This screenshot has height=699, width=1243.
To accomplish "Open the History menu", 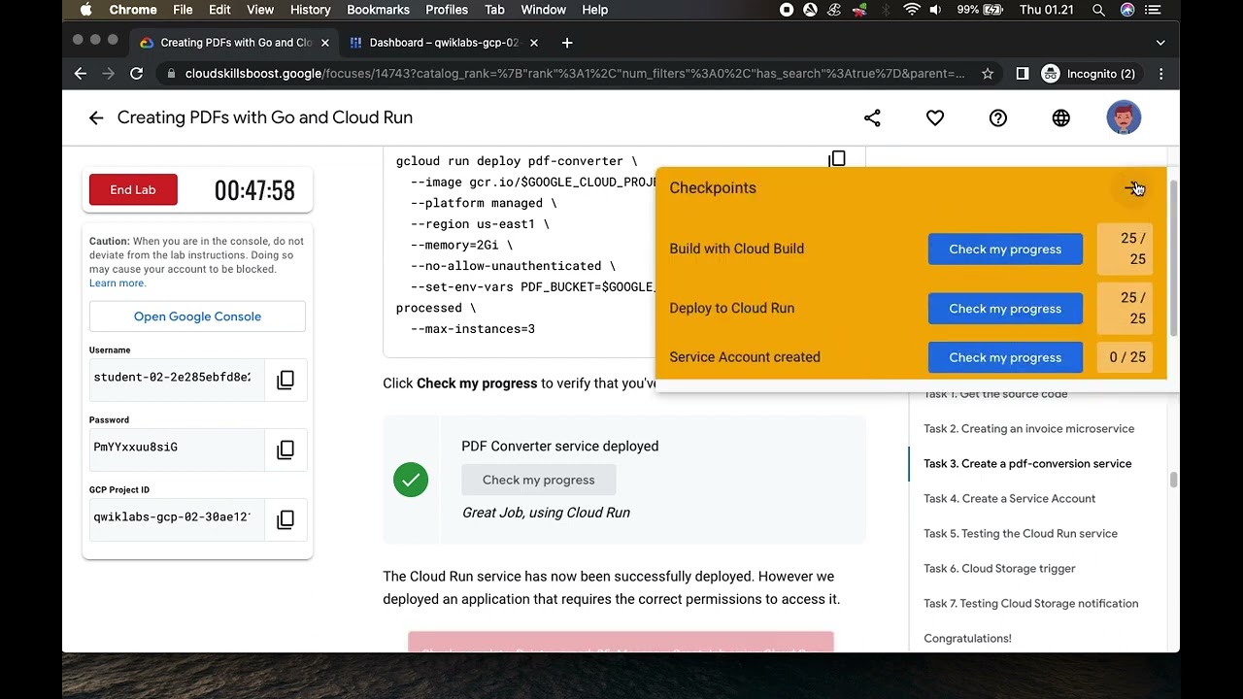I will (x=311, y=10).
